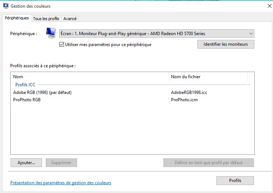Screen dimensions: 273x193
Task: Select the Adobe RGB (1998) default profile
Action: point(42,92)
